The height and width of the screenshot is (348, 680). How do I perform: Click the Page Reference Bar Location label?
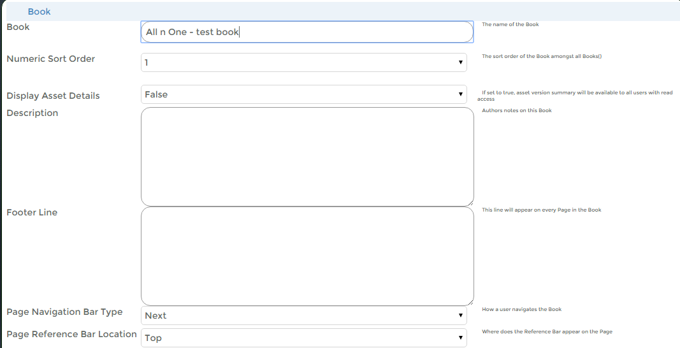[71, 334]
